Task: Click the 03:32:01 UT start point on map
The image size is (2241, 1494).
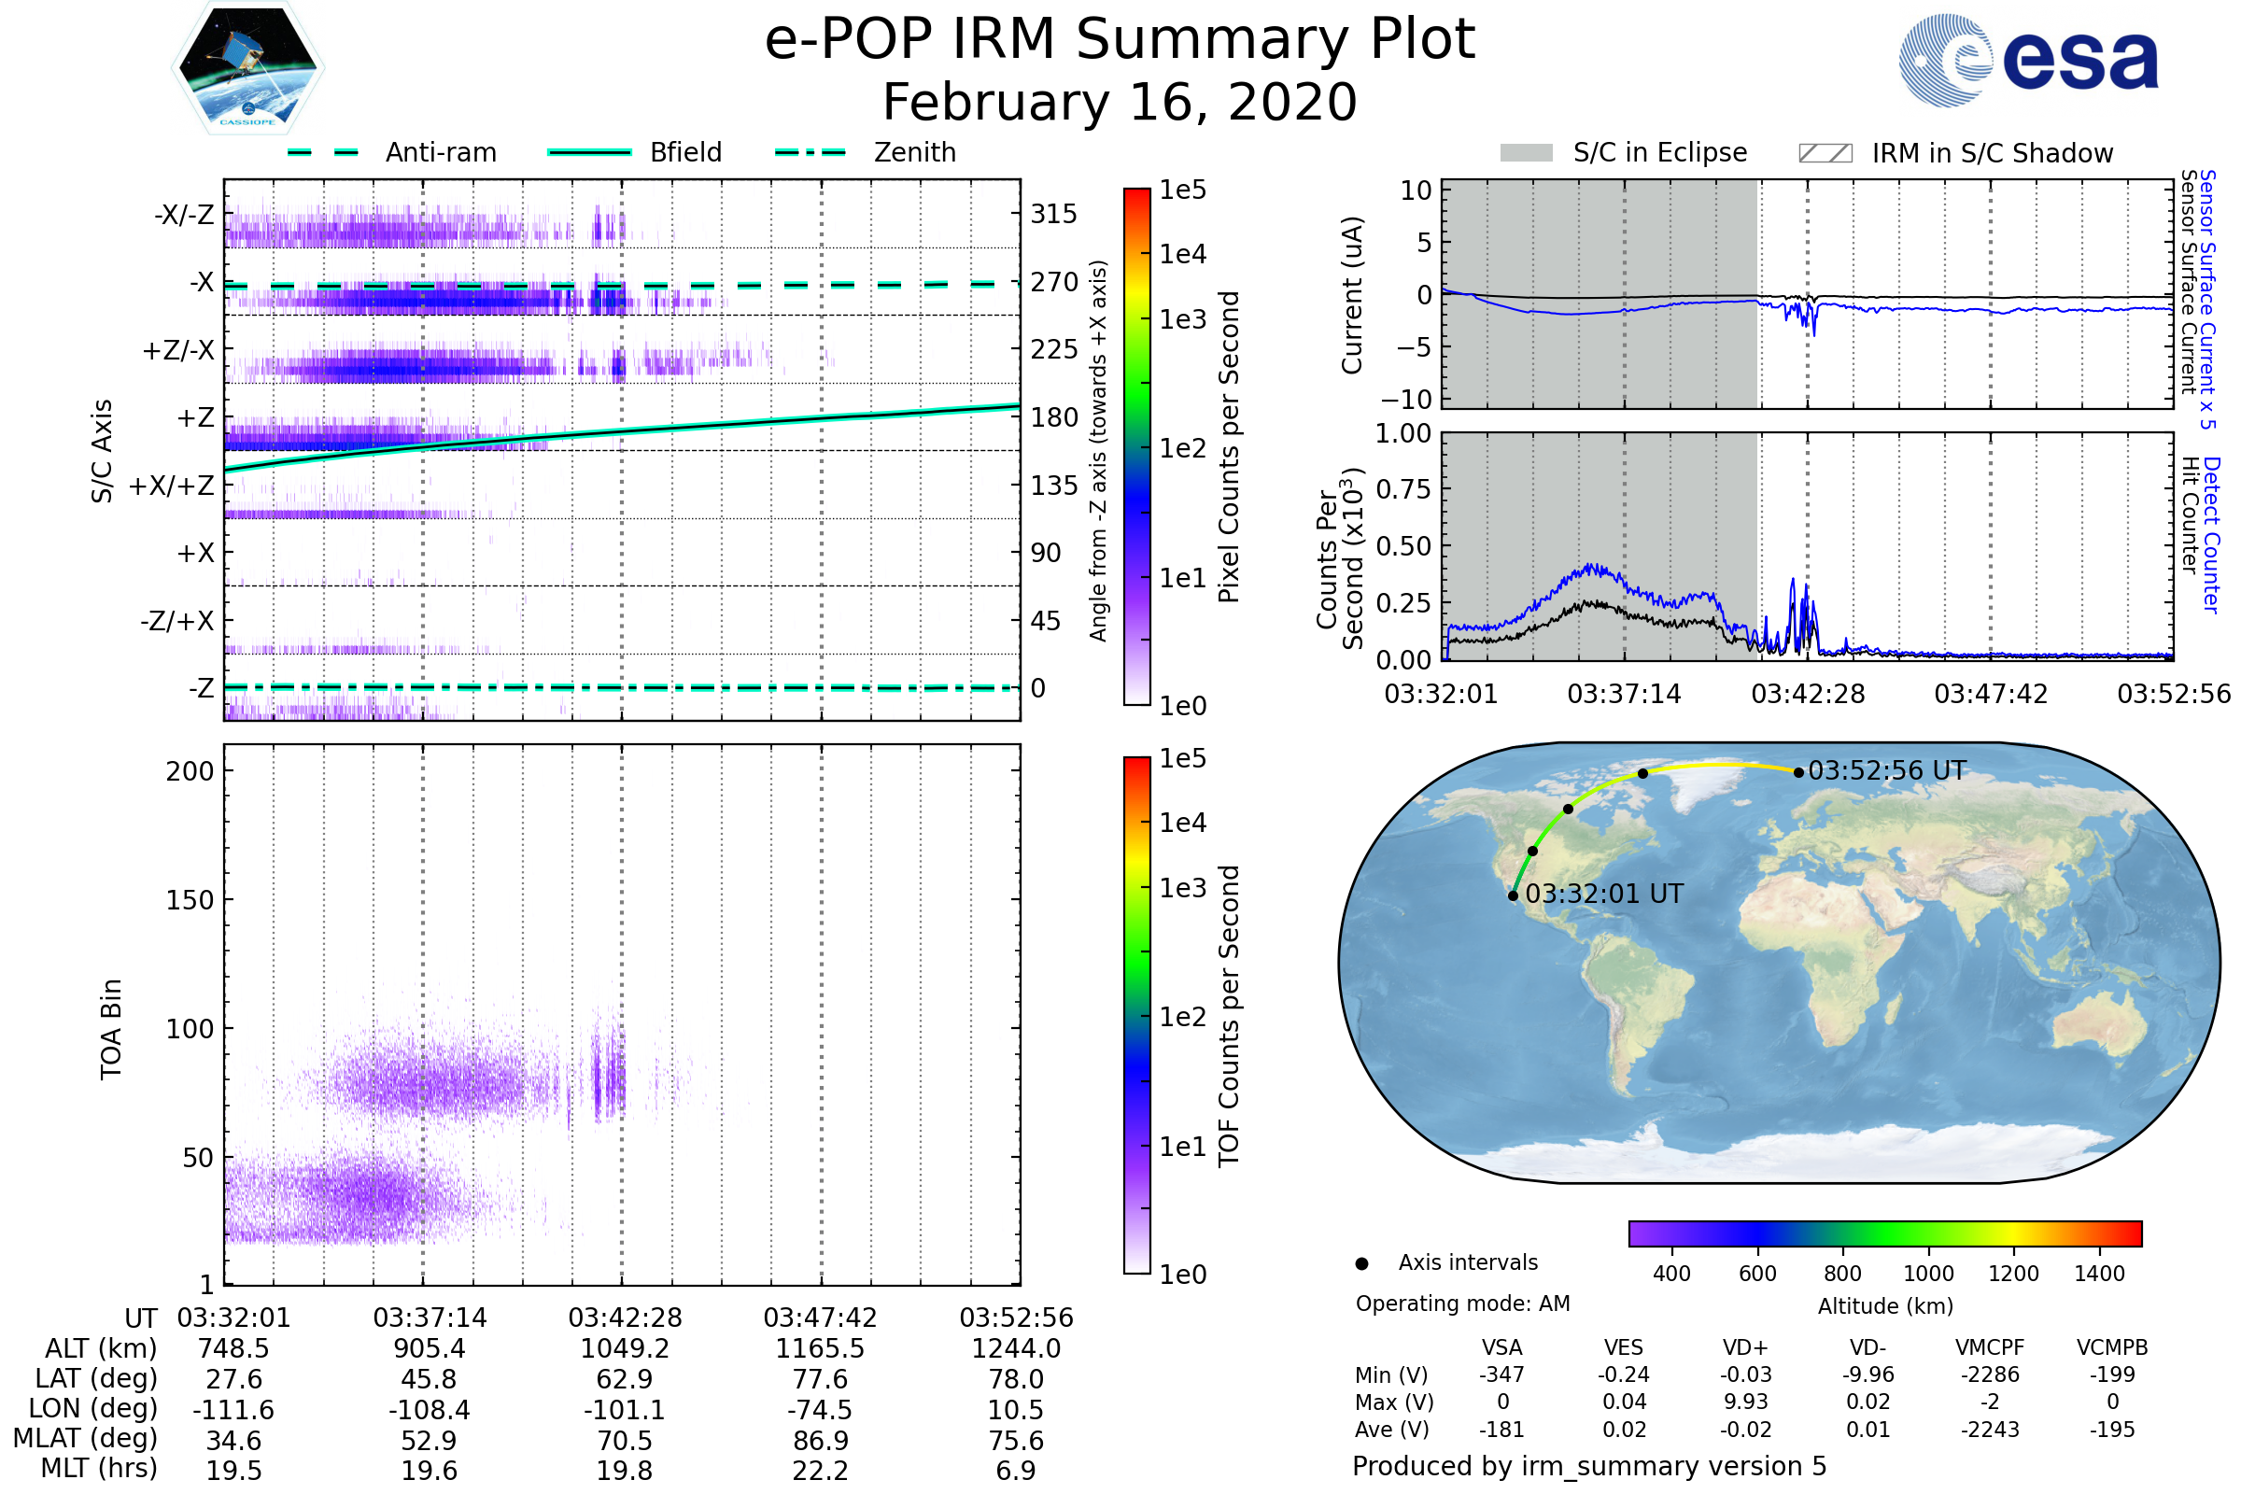Action: [1513, 895]
